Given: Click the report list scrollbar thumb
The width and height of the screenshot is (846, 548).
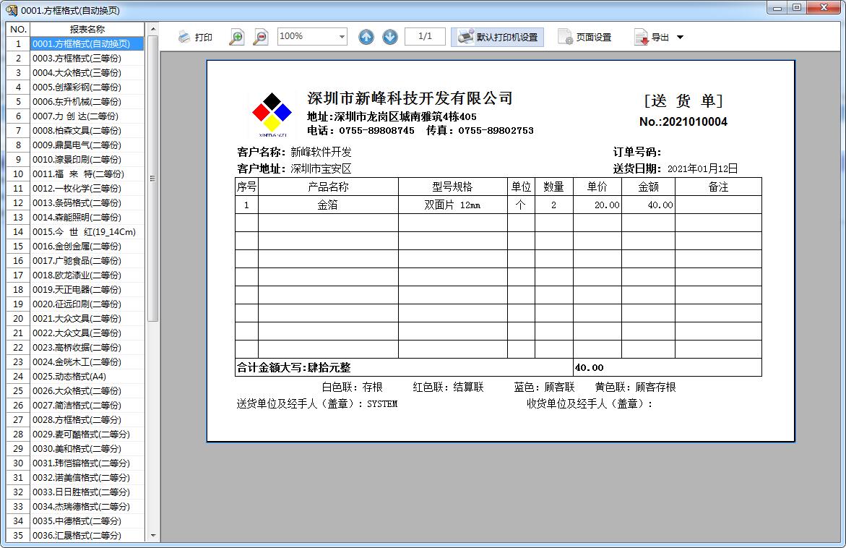Looking at the screenshot, I should click(x=153, y=178).
